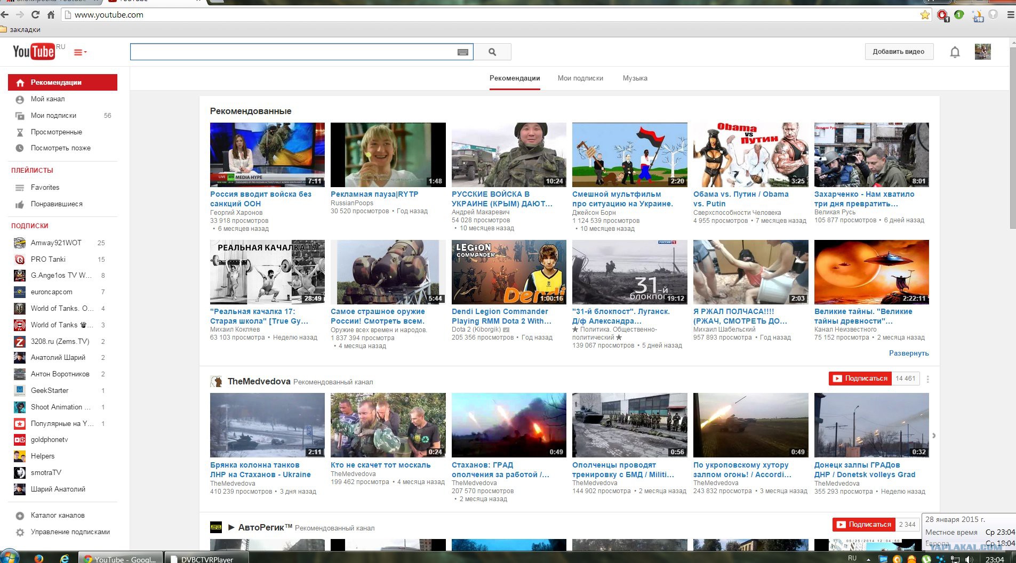Open the Рекламная пауза RYTP thumbnail
Image resolution: width=1016 pixels, height=563 pixels.
pos(388,155)
